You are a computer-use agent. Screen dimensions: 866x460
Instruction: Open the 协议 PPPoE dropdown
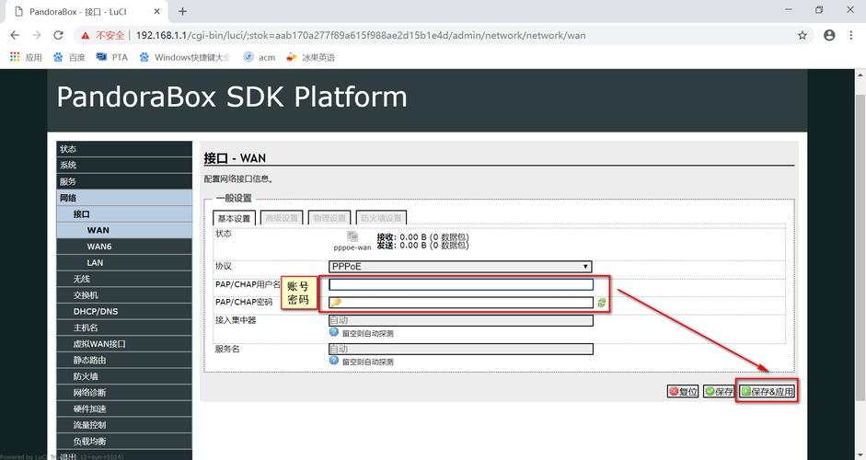(x=460, y=267)
